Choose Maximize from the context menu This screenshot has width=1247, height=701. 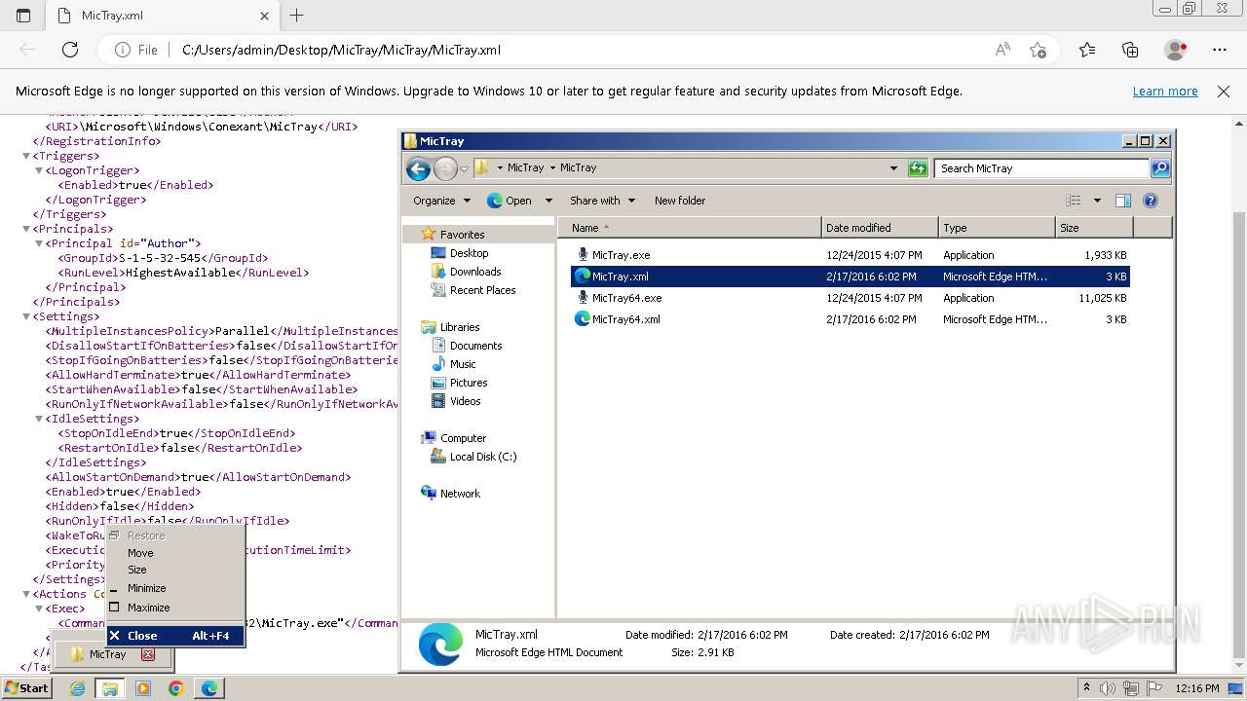[175, 608]
